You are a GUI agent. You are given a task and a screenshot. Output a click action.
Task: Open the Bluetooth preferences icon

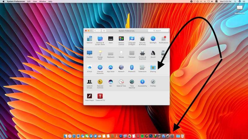pyautogui.click(x=132, y=67)
